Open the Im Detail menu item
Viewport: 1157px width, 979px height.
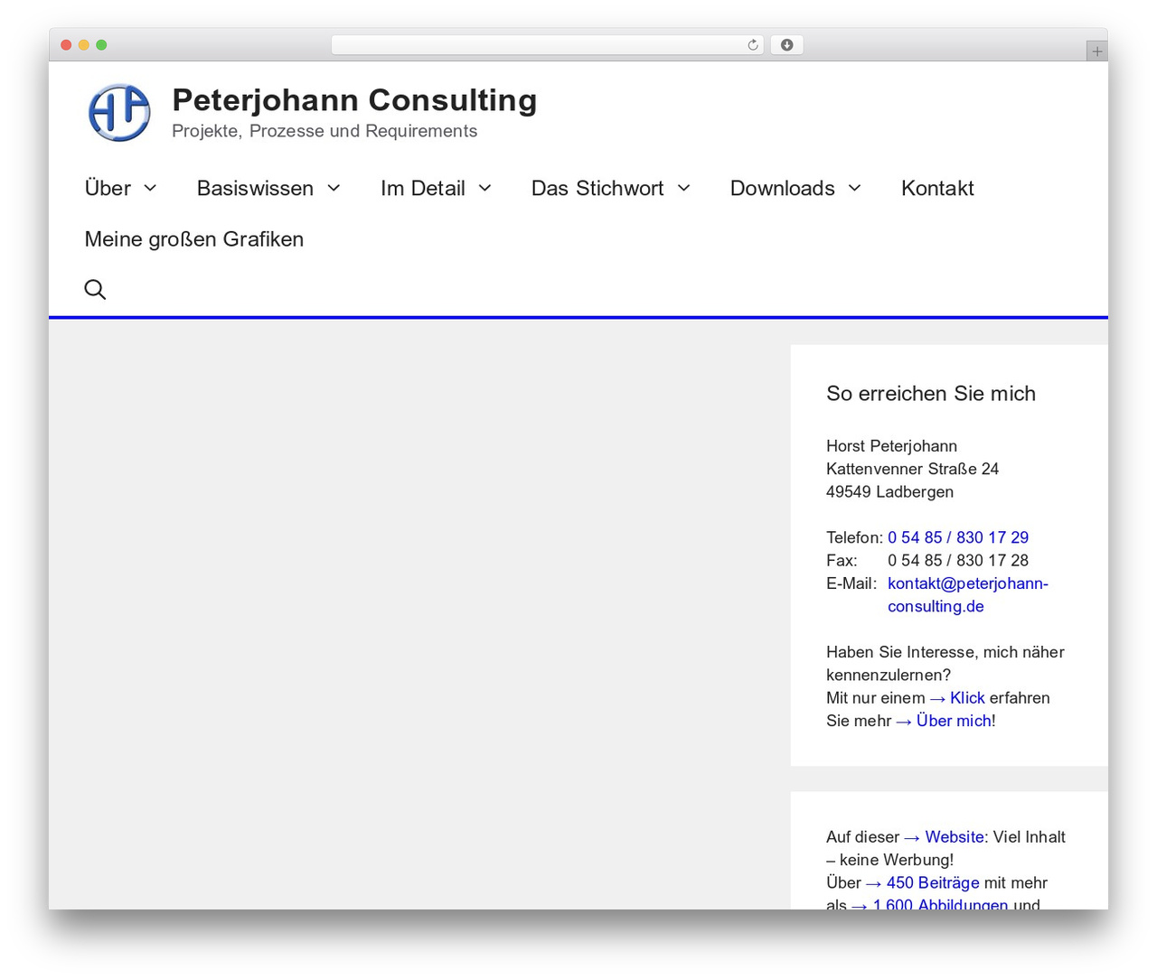[423, 188]
